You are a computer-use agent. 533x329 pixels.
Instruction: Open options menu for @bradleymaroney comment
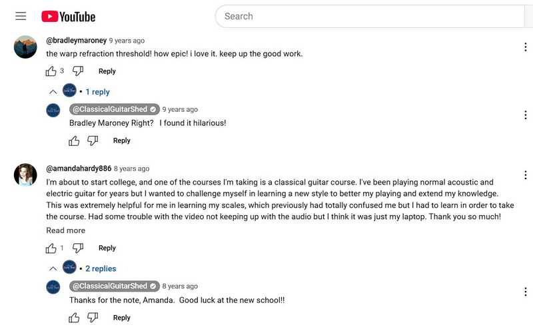[x=526, y=47]
